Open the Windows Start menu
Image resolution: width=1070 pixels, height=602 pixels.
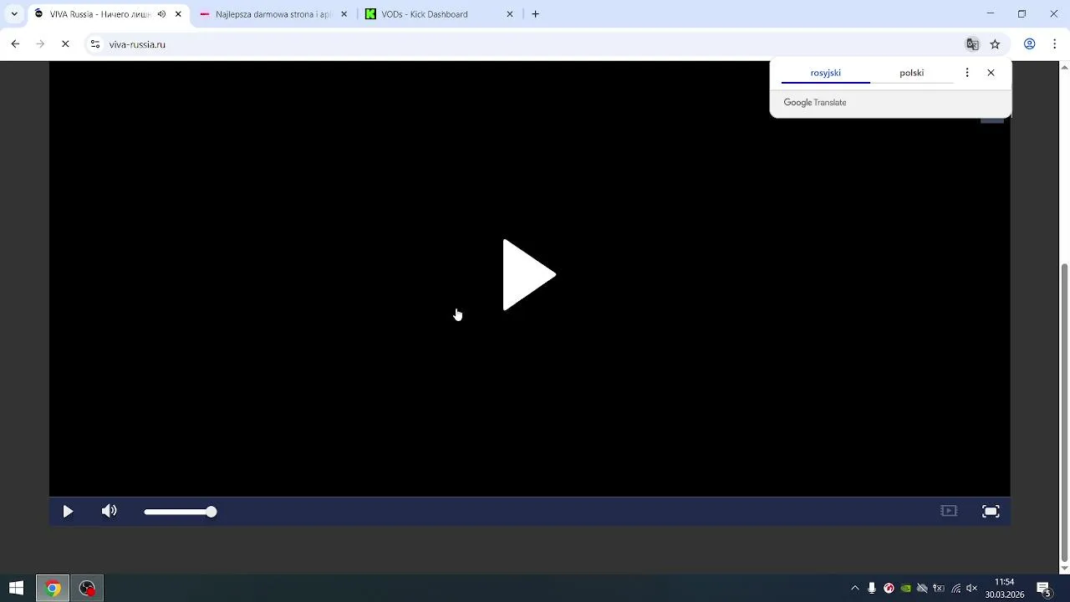click(x=16, y=589)
